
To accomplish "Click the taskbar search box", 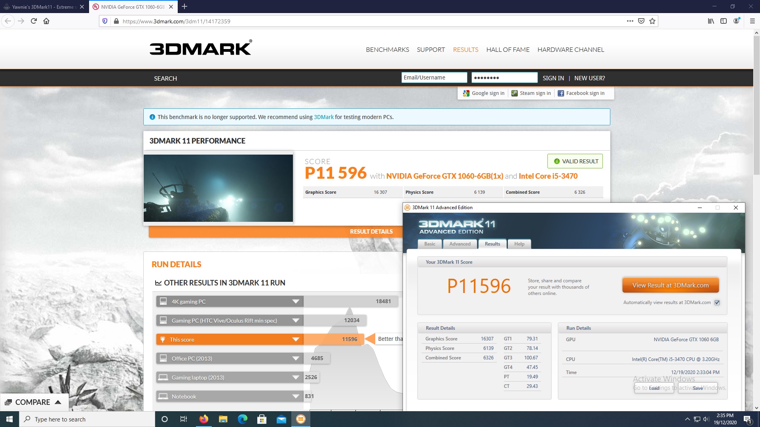I will click(87, 419).
